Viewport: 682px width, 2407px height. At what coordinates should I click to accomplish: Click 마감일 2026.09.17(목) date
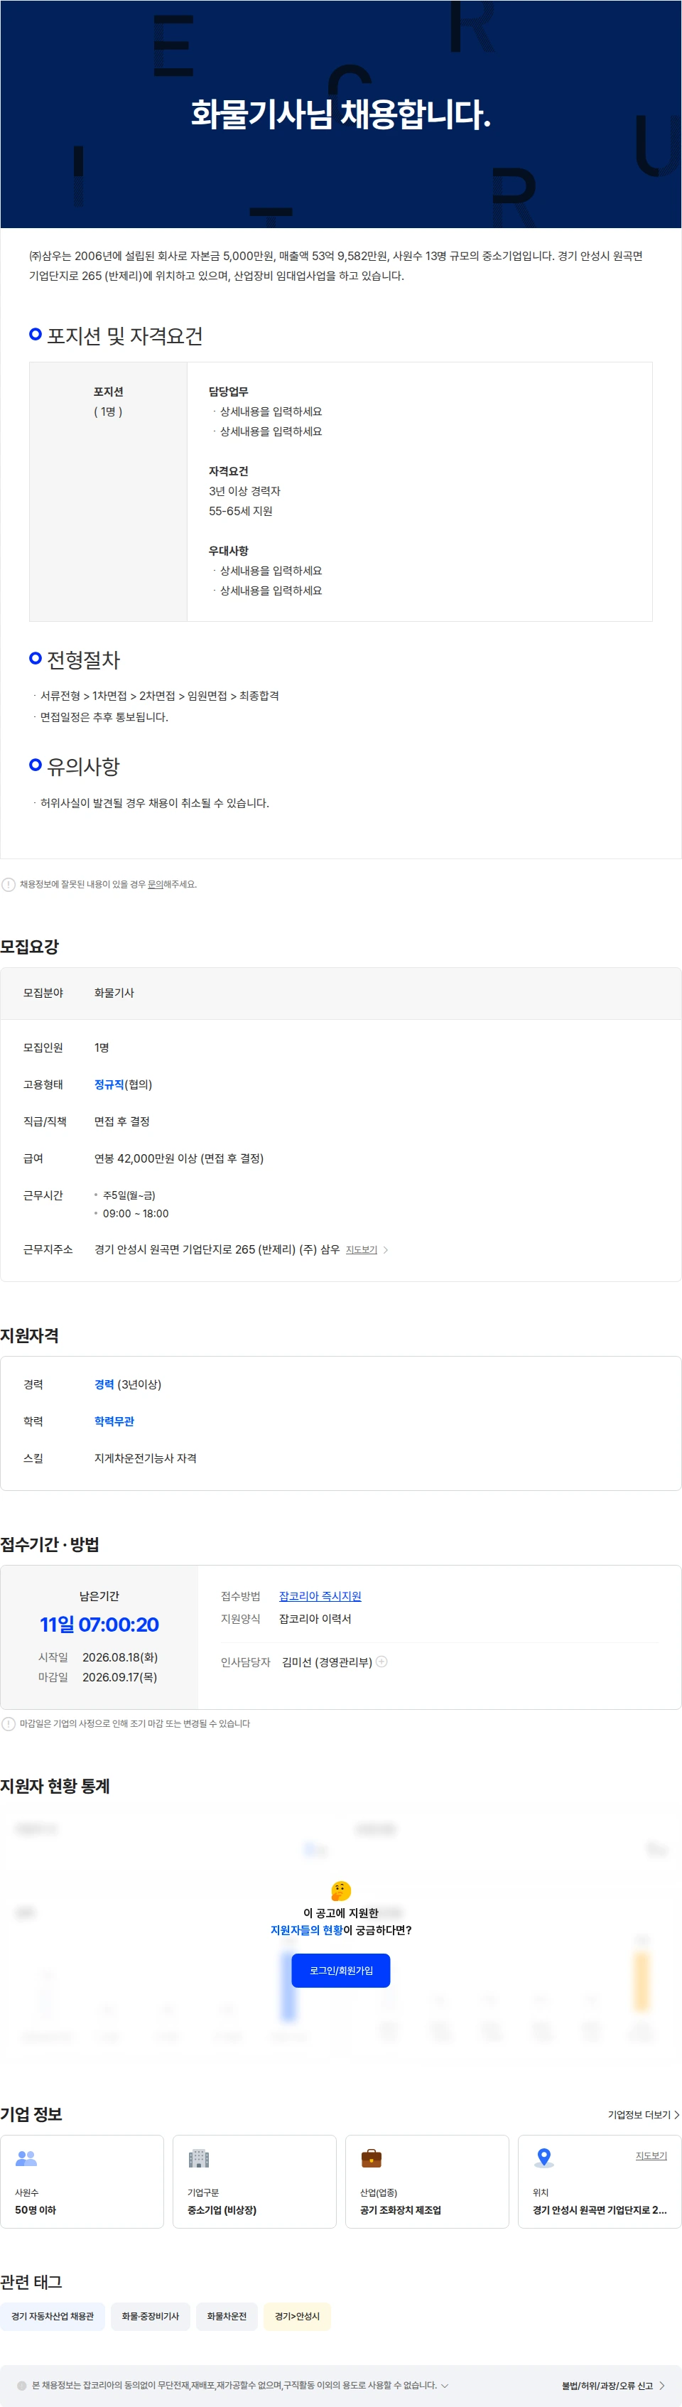click(119, 1676)
